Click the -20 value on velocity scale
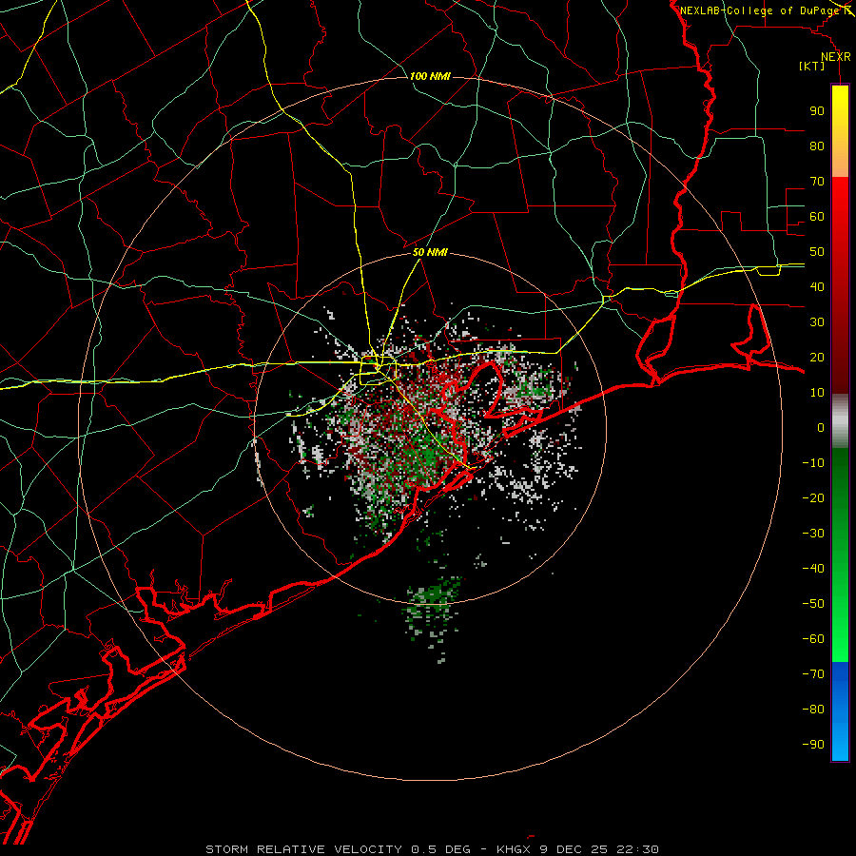Viewport: 856px width, 856px height. pos(813,498)
